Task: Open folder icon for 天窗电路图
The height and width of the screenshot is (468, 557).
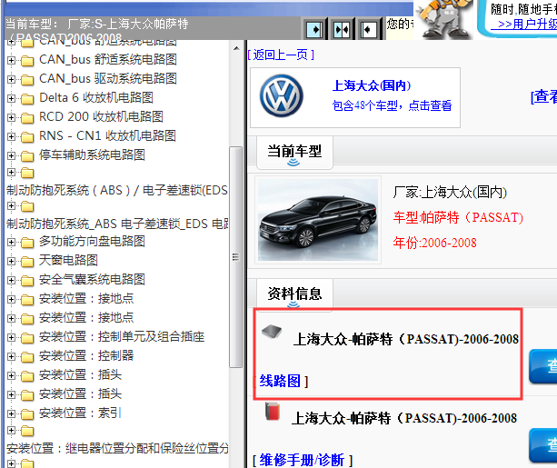Action: point(27,262)
